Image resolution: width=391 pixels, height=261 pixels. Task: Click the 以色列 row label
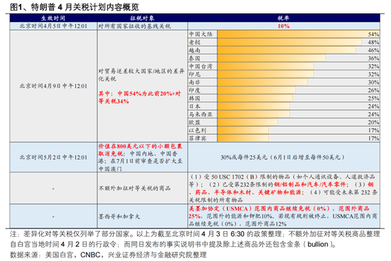[x=198, y=130]
